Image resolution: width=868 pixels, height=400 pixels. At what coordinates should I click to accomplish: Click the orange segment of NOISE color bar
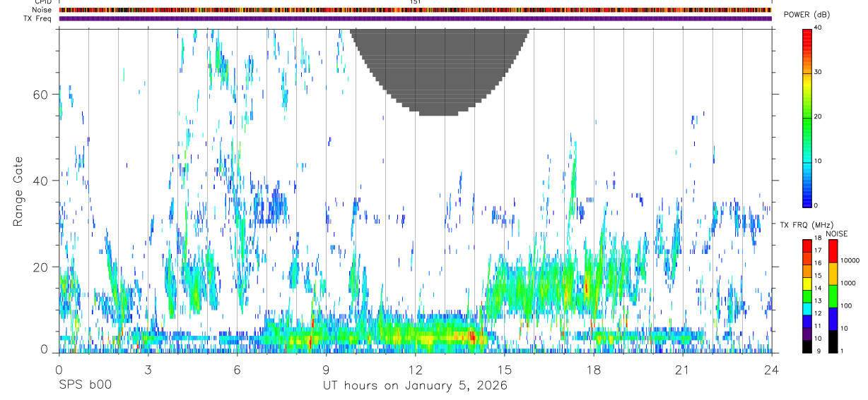[833, 274]
